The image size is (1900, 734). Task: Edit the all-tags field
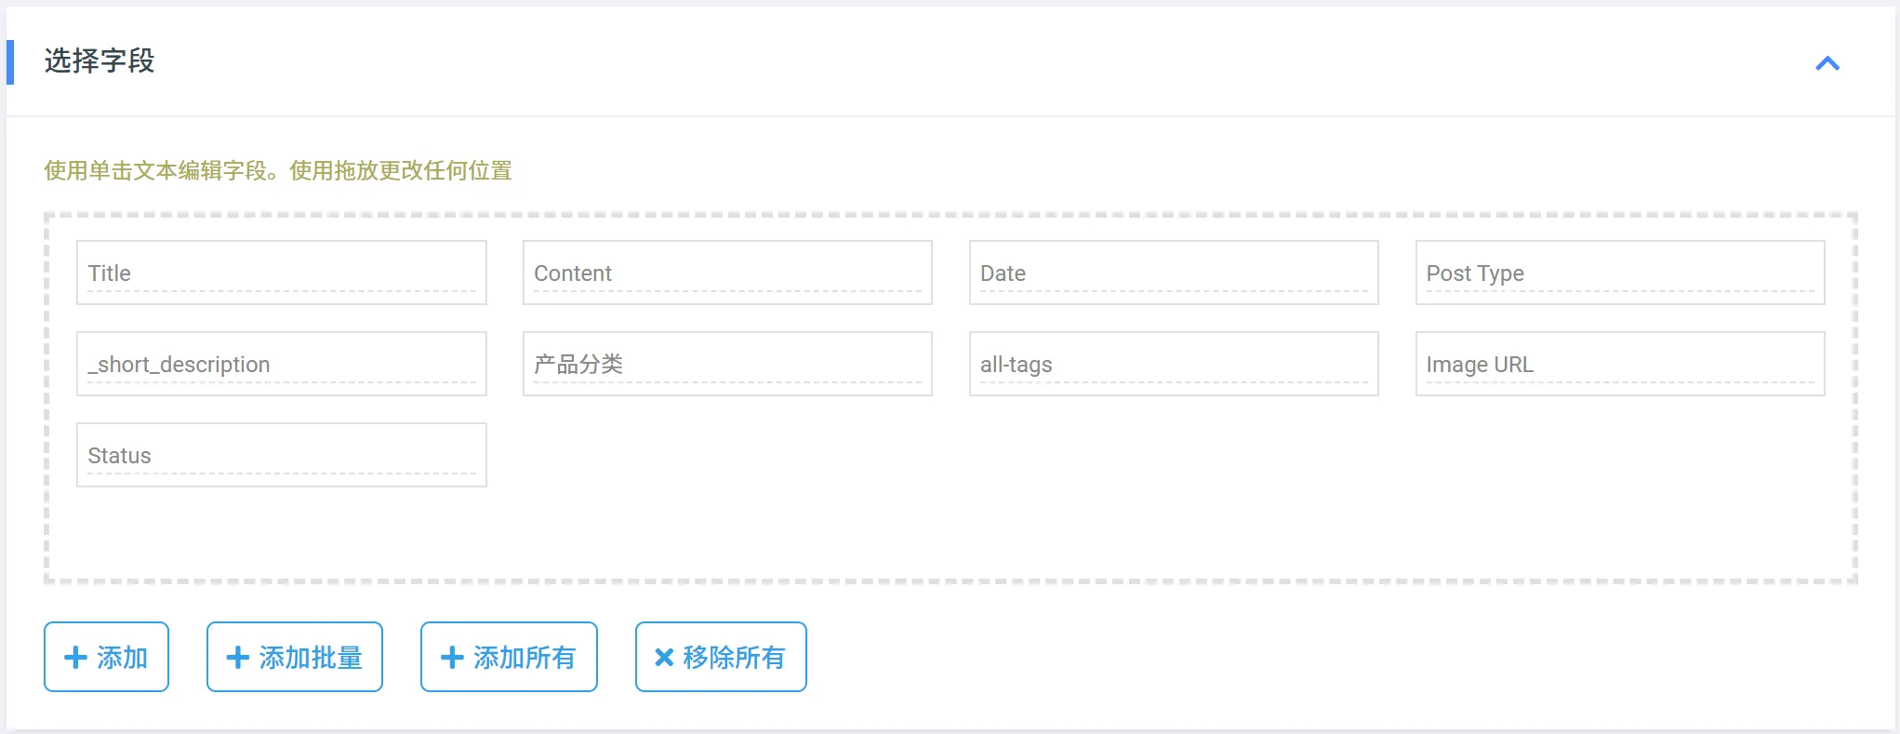point(1174,365)
